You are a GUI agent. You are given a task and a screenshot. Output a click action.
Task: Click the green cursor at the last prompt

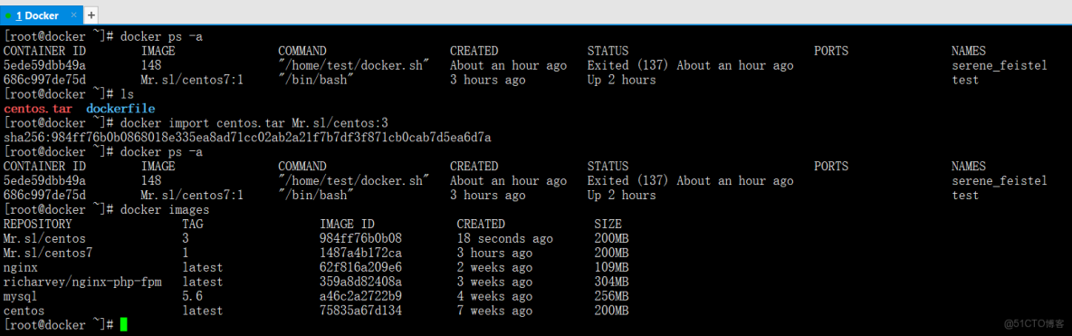pyautogui.click(x=123, y=324)
